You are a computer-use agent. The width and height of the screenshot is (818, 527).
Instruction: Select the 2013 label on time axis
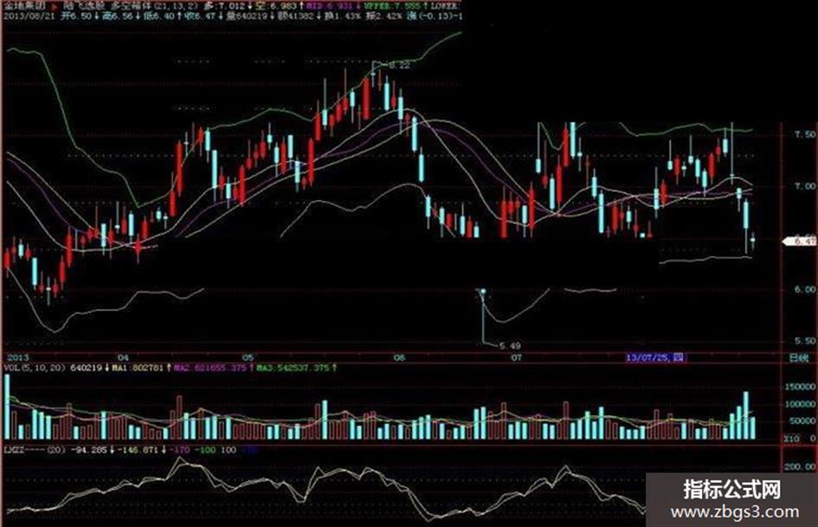coord(16,357)
